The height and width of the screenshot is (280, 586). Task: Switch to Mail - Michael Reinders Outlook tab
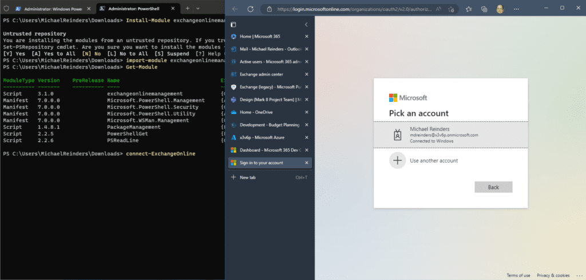pyautogui.click(x=270, y=49)
